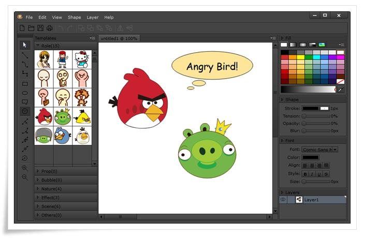Open the Edit menu

[x=42, y=17]
